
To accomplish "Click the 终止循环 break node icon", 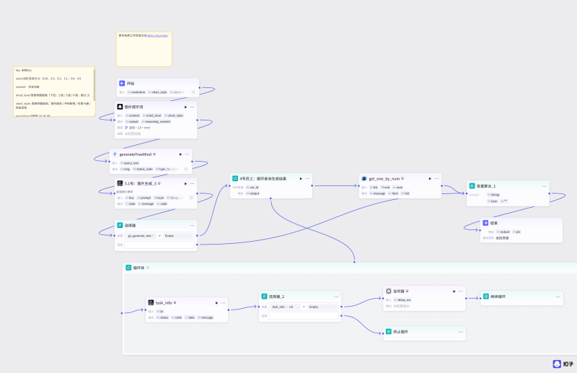I will (389, 332).
